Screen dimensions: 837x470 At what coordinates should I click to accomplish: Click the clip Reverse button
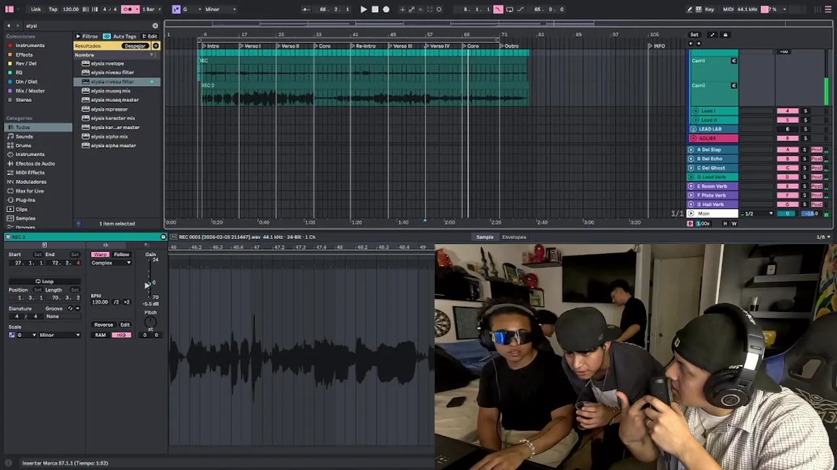click(103, 324)
